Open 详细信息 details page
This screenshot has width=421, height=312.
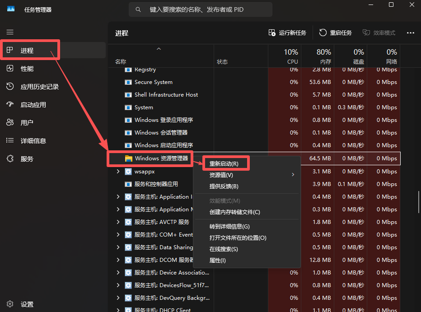tap(33, 141)
